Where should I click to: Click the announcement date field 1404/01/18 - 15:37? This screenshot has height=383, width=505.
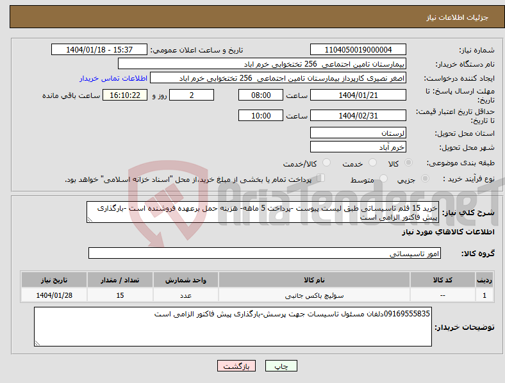click(99, 49)
